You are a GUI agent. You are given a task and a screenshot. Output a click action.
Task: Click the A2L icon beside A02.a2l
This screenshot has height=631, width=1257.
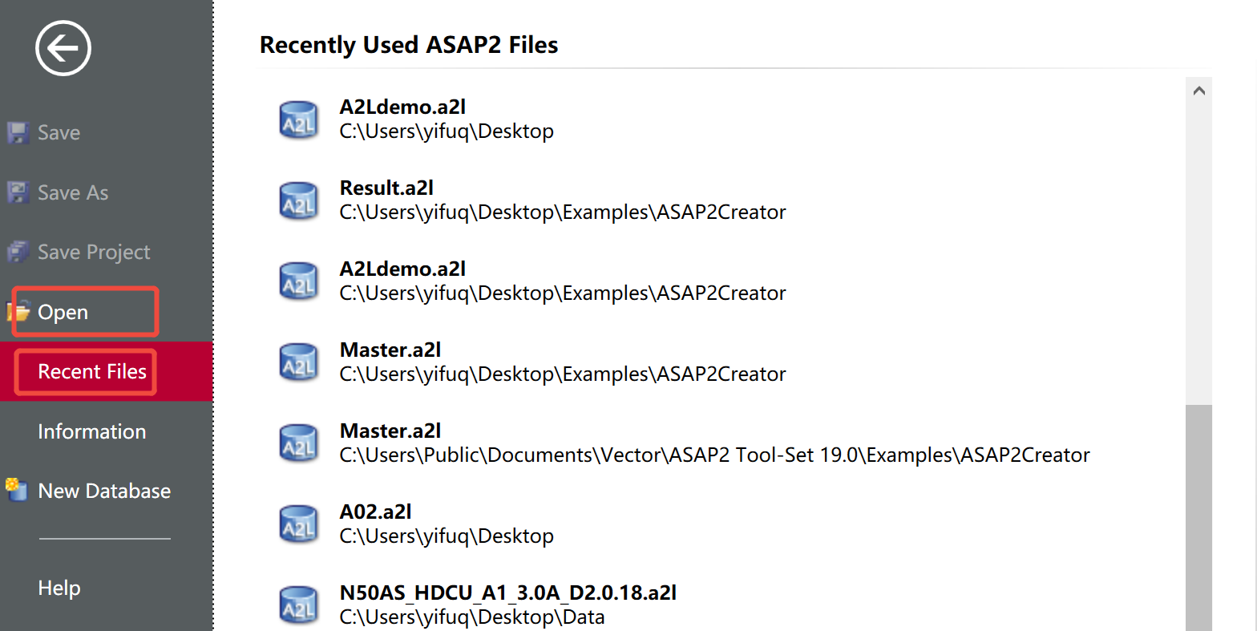coord(298,524)
